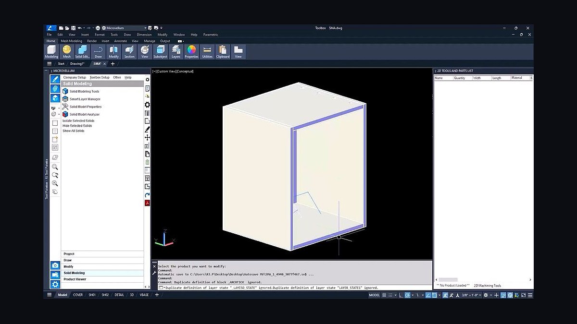Toggle 2D object snap in status bar
This screenshot has width=577, height=324.
434,295
